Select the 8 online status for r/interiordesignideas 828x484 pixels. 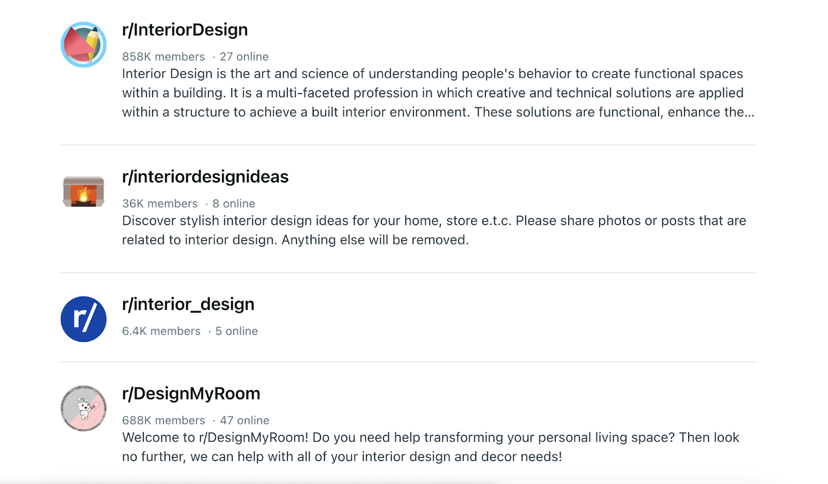point(235,203)
